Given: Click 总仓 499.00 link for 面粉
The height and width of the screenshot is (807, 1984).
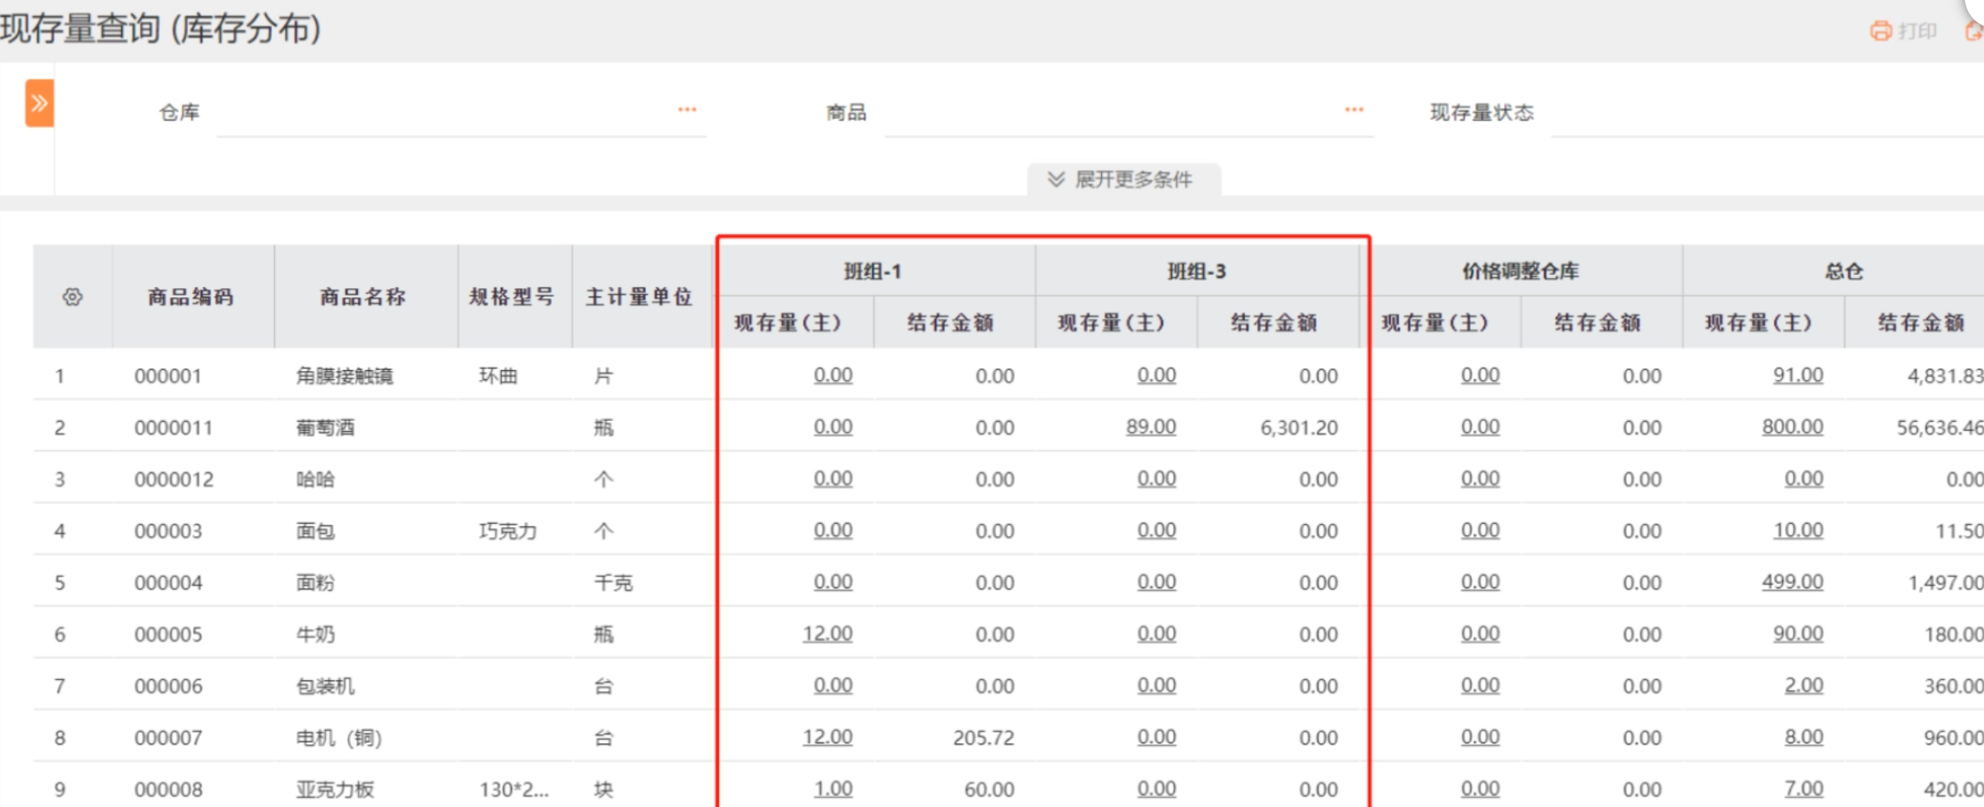Looking at the screenshot, I should tap(1792, 582).
